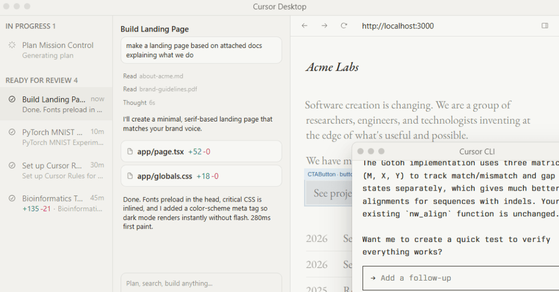
Task: Select the Build Landing Page task in sidebar
Action: click(56, 104)
